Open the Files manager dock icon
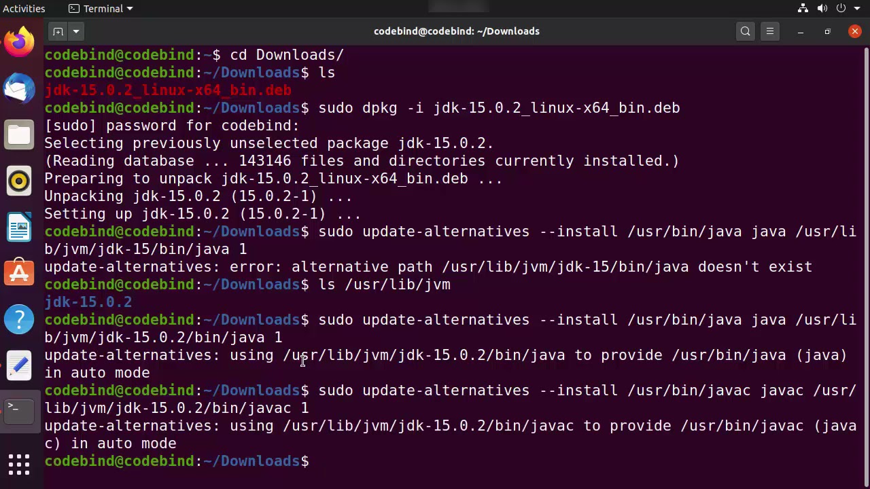Viewport: 870px width, 489px height. click(19, 134)
